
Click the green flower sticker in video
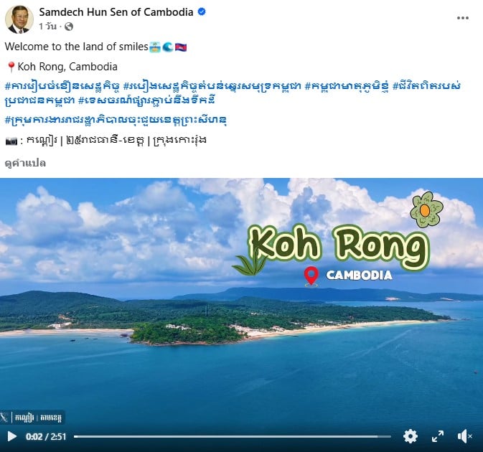pyautogui.click(x=426, y=209)
